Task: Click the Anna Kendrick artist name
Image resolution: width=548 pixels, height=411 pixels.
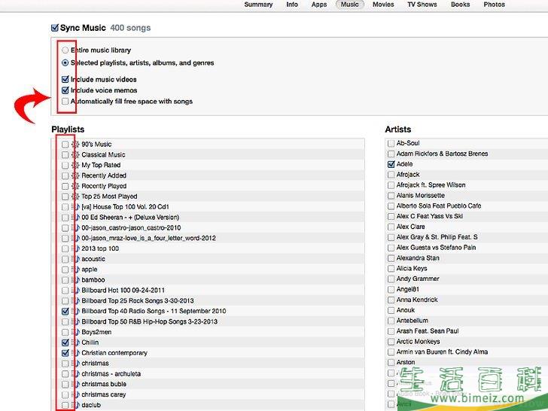Action: coord(417,300)
